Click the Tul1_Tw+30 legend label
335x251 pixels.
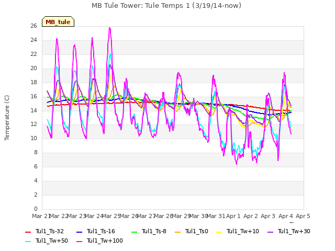(x=294, y=231)
